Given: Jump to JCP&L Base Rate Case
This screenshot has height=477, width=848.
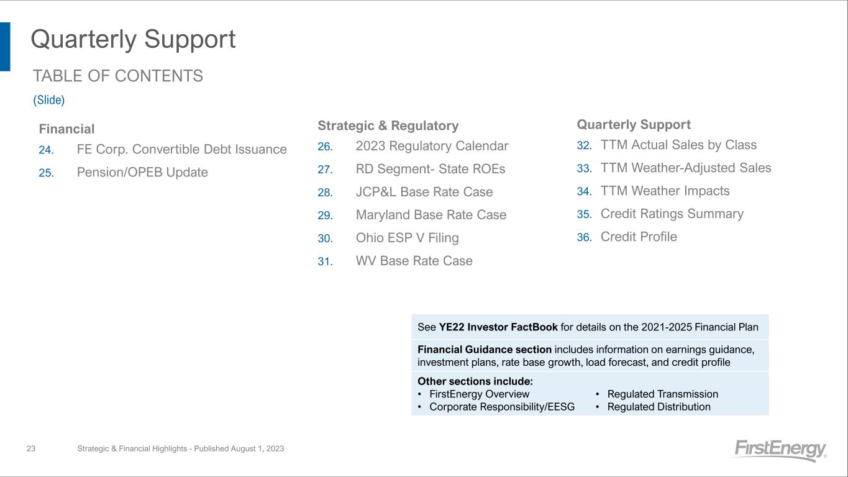Looking at the screenshot, I should click(x=424, y=192).
